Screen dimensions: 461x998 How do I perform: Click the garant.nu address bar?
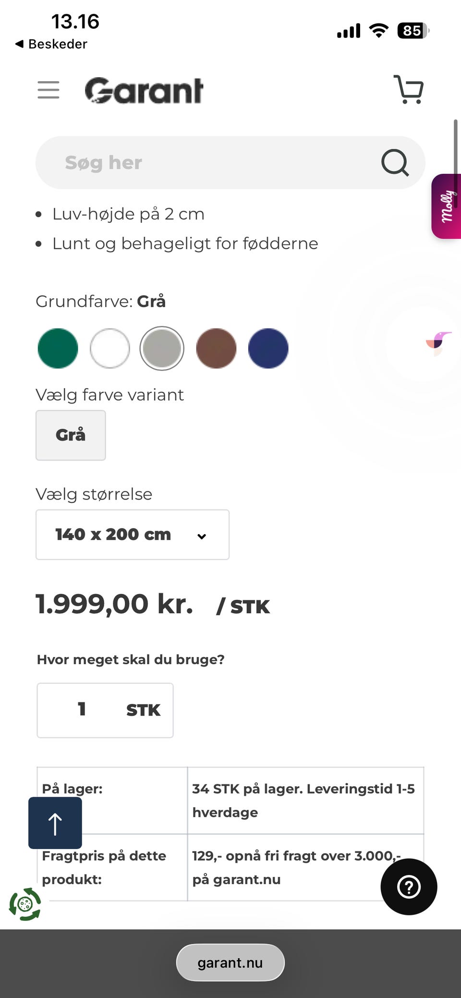click(230, 962)
